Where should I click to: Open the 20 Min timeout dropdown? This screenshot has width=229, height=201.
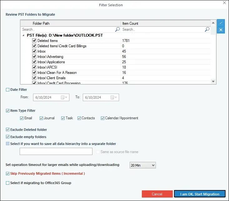click(x=143, y=165)
